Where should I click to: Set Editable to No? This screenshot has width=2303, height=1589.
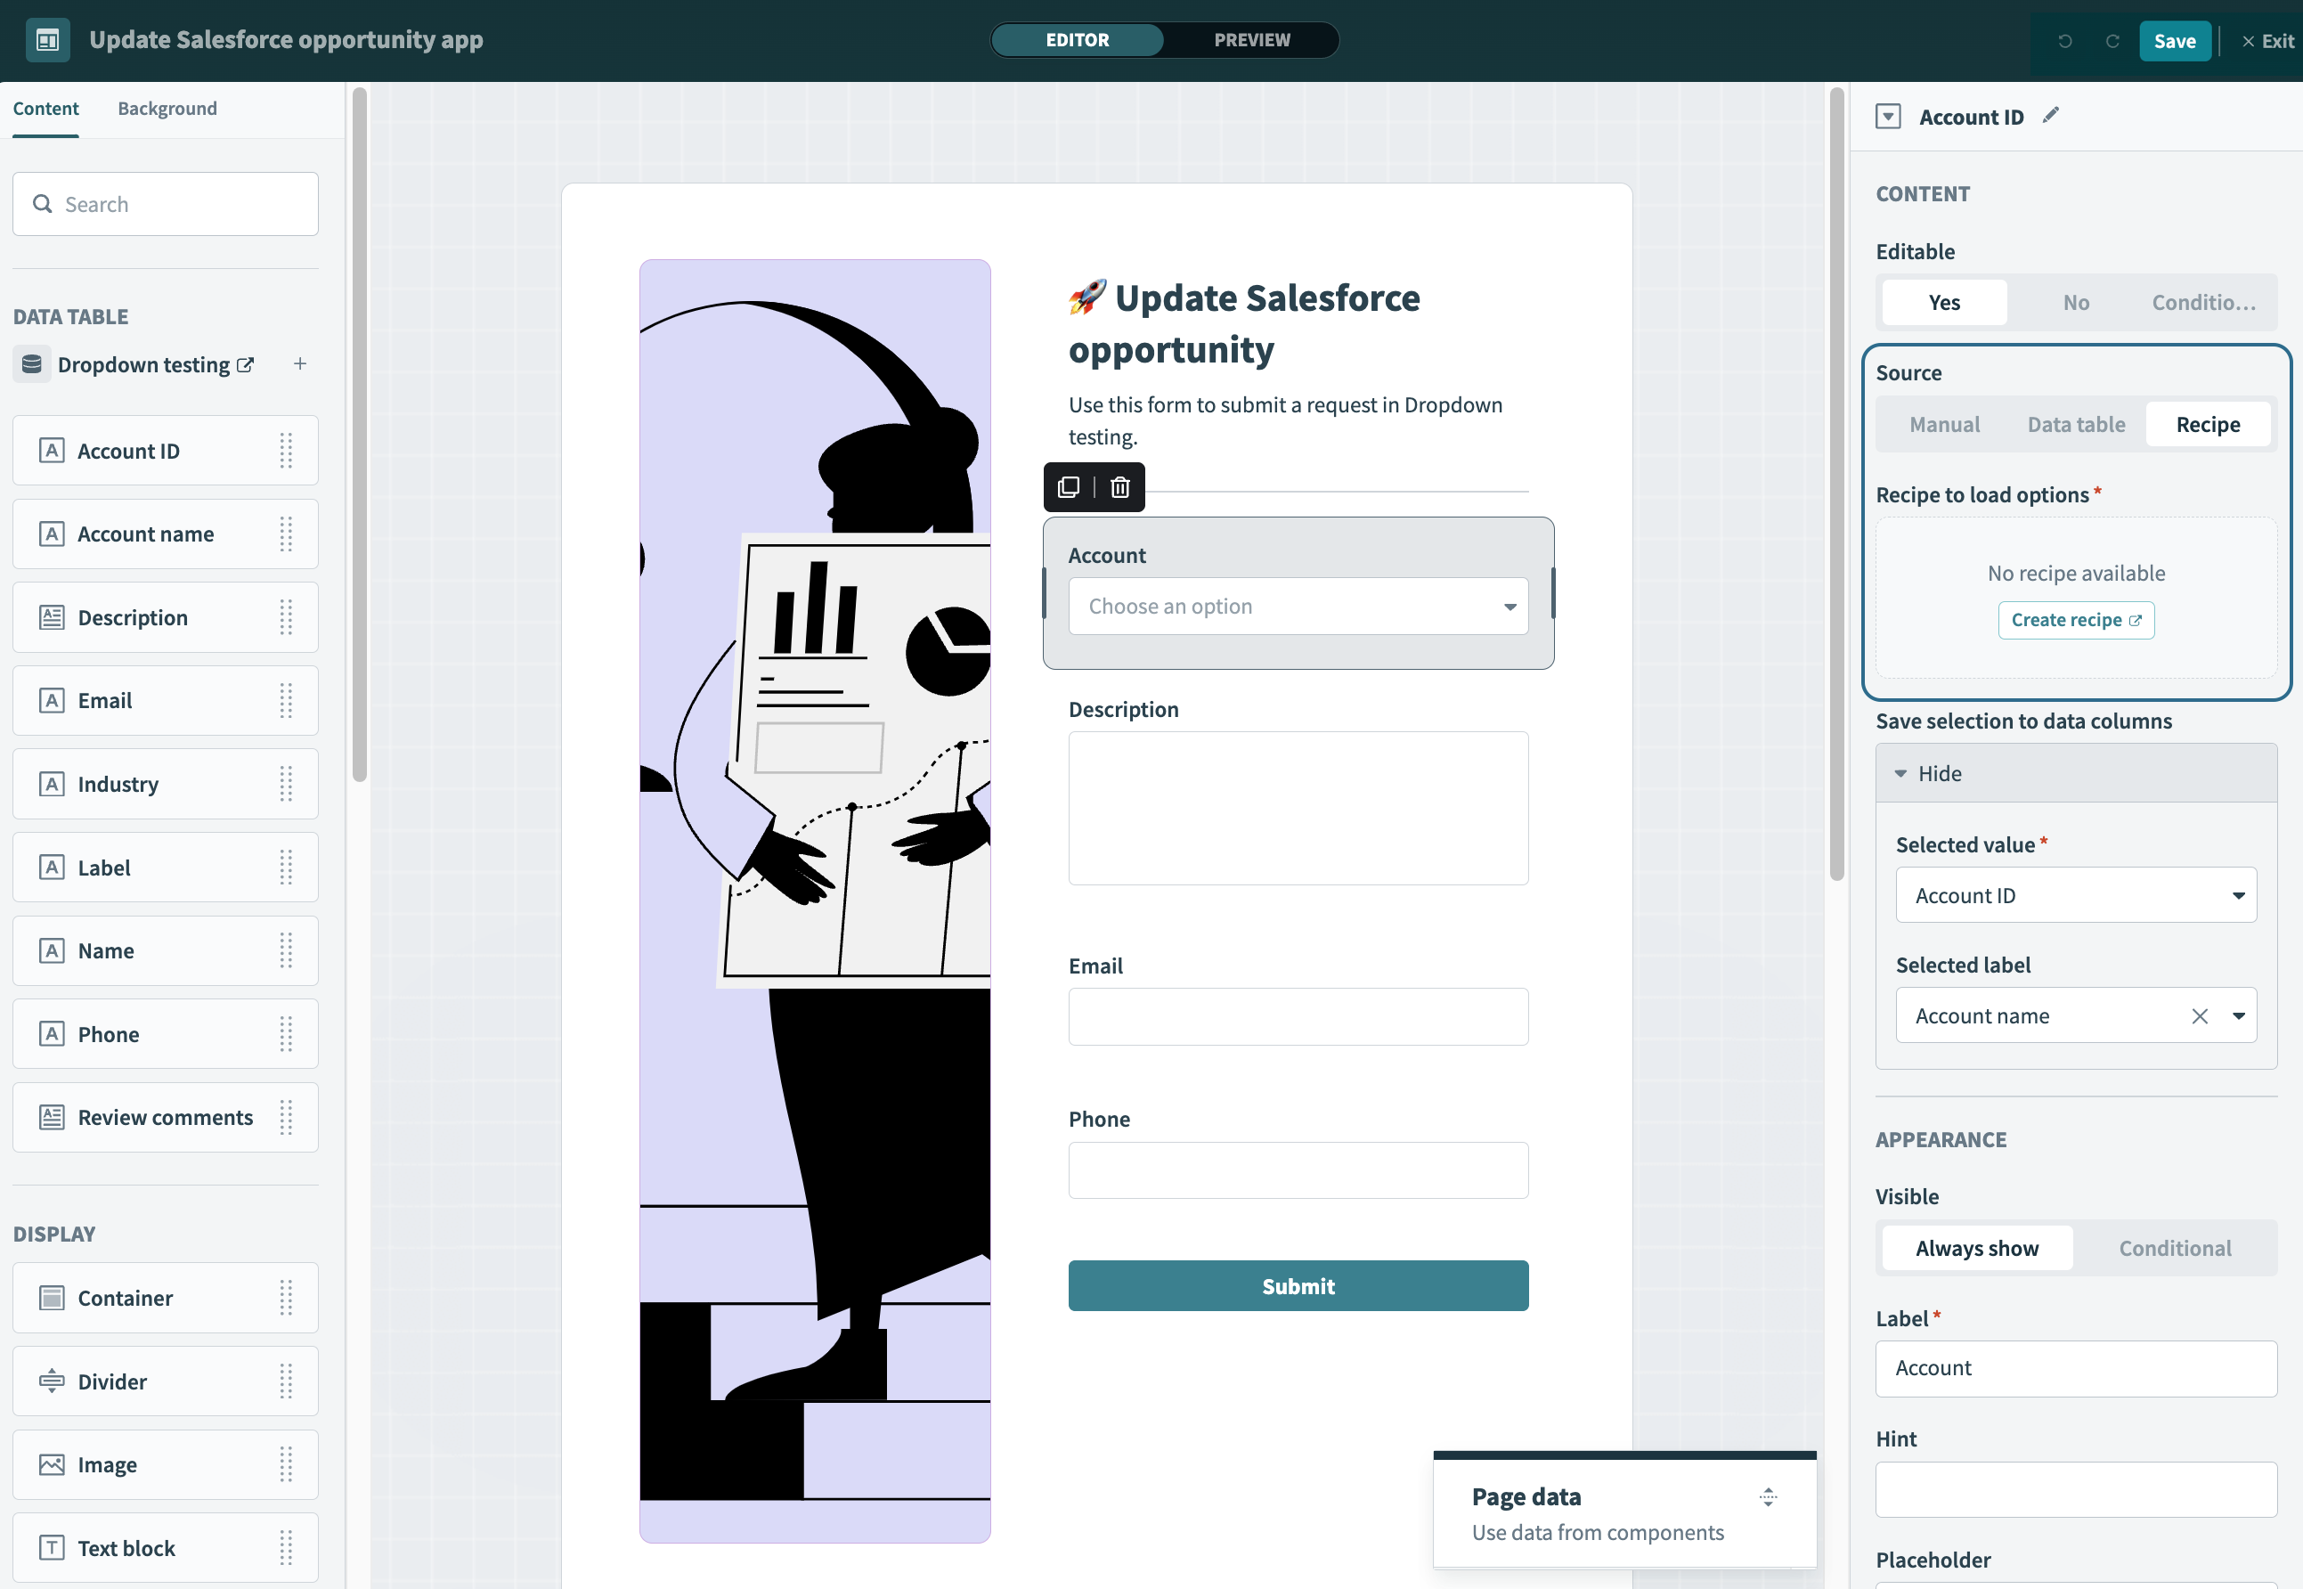click(2076, 302)
